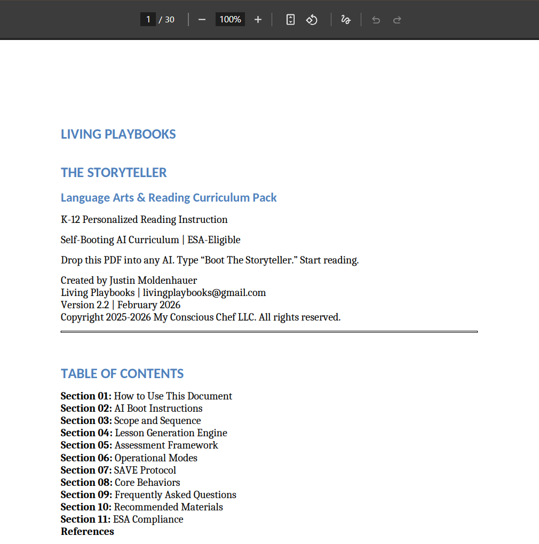
Task: Click Section 08: Core Behaviors
Action: pos(121,483)
